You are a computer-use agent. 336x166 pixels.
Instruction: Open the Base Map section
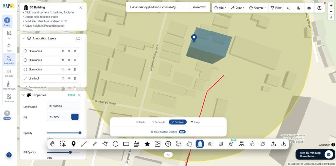click(x=9, y=98)
